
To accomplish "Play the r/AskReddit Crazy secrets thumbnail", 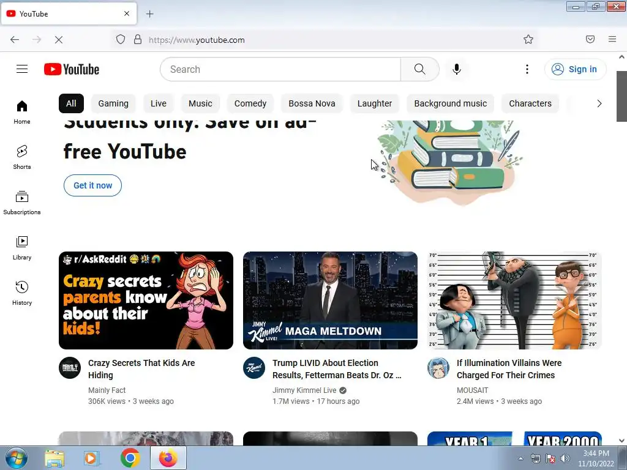I will click(146, 300).
